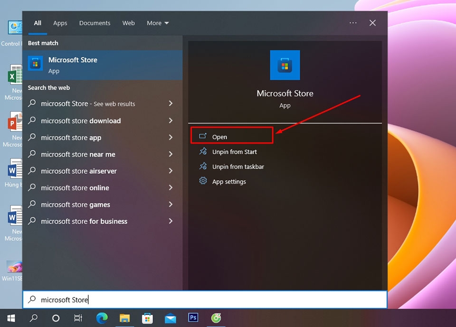Open the More filter dropdown
This screenshot has width=456, height=327.
(x=157, y=23)
